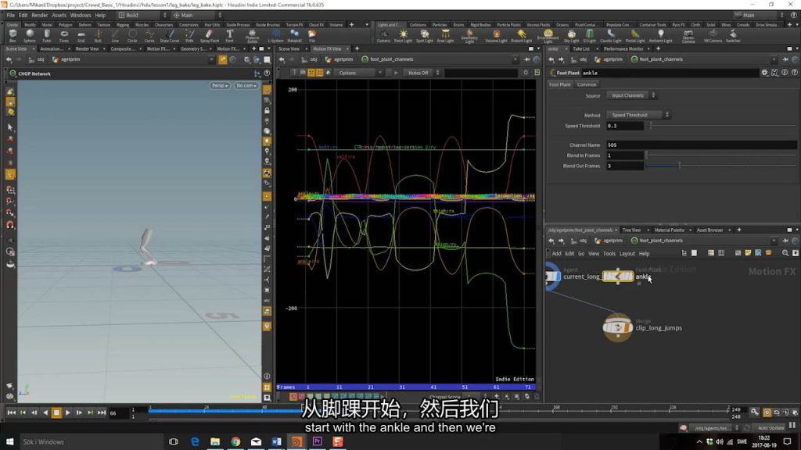Open the Foot Plant parameter gear menu
This screenshot has height=450, width=801.
click(x=764, y=73)
